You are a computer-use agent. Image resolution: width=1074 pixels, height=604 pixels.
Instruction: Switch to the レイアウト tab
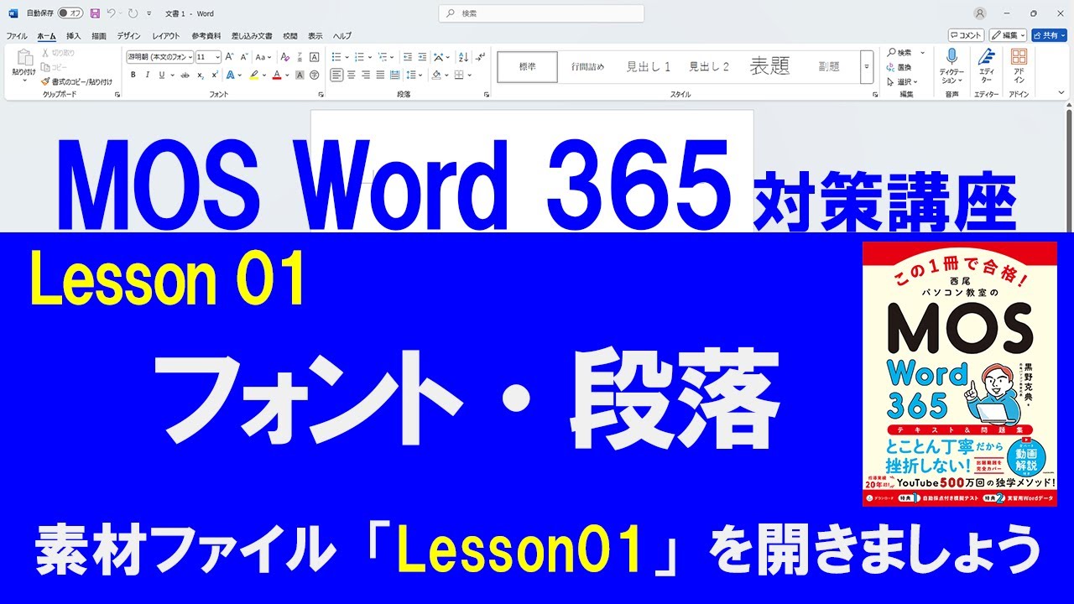coord(165,36)
